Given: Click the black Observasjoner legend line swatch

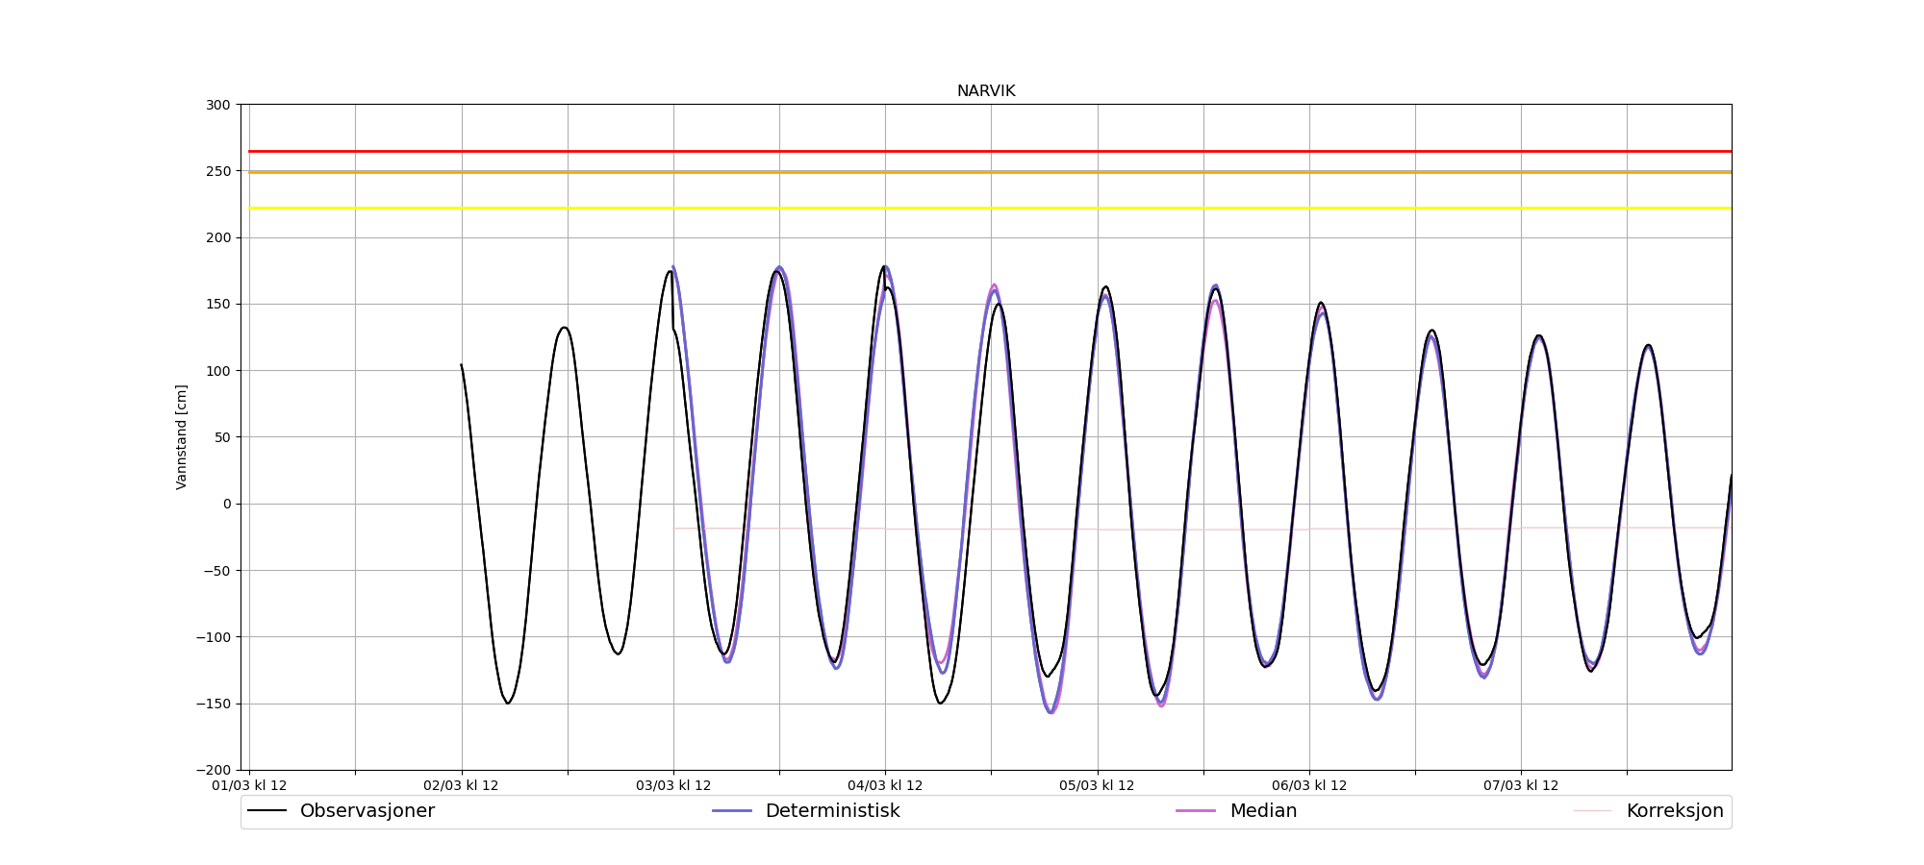Looking at the screenshot, I should [x=267, y=811].
